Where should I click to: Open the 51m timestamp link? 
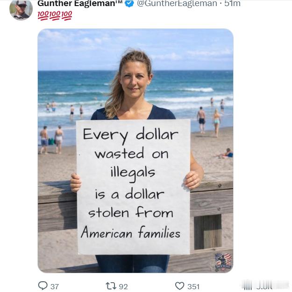coord(232,3)
